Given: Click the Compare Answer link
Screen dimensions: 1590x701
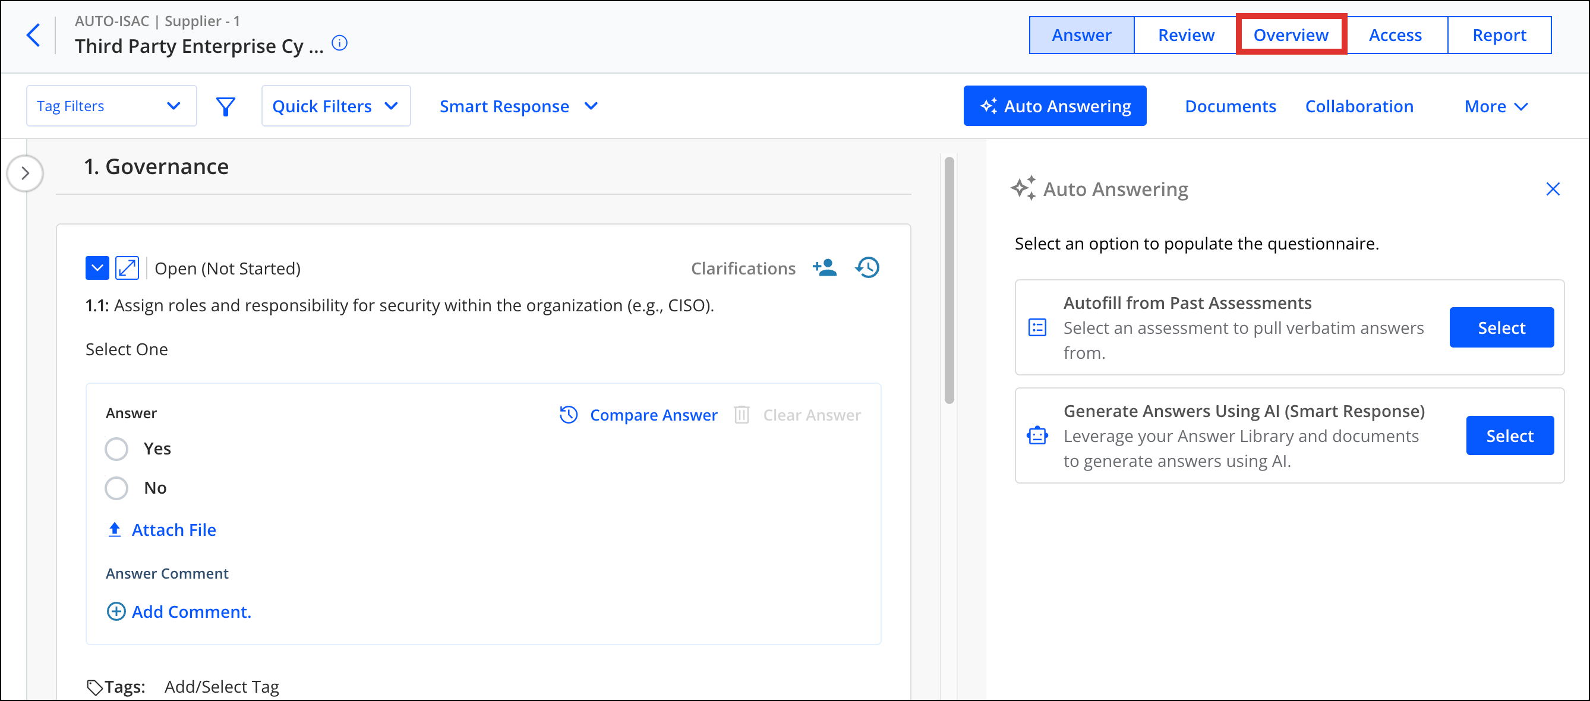Looking at the screenshot, I should tap(654, 415).
